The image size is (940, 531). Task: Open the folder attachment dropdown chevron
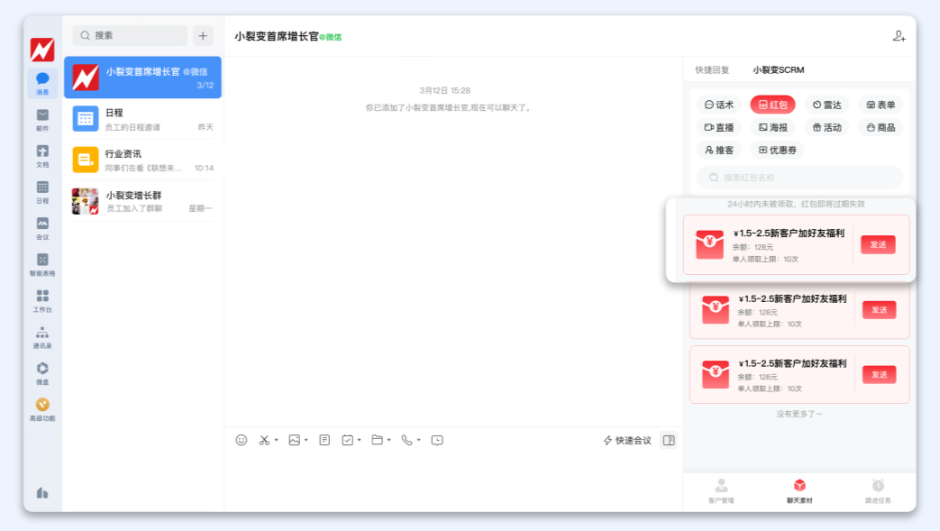click(x=388, y=440)
